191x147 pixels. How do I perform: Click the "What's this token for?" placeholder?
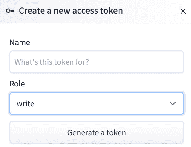pyautogui.click(x=52, y=62)
